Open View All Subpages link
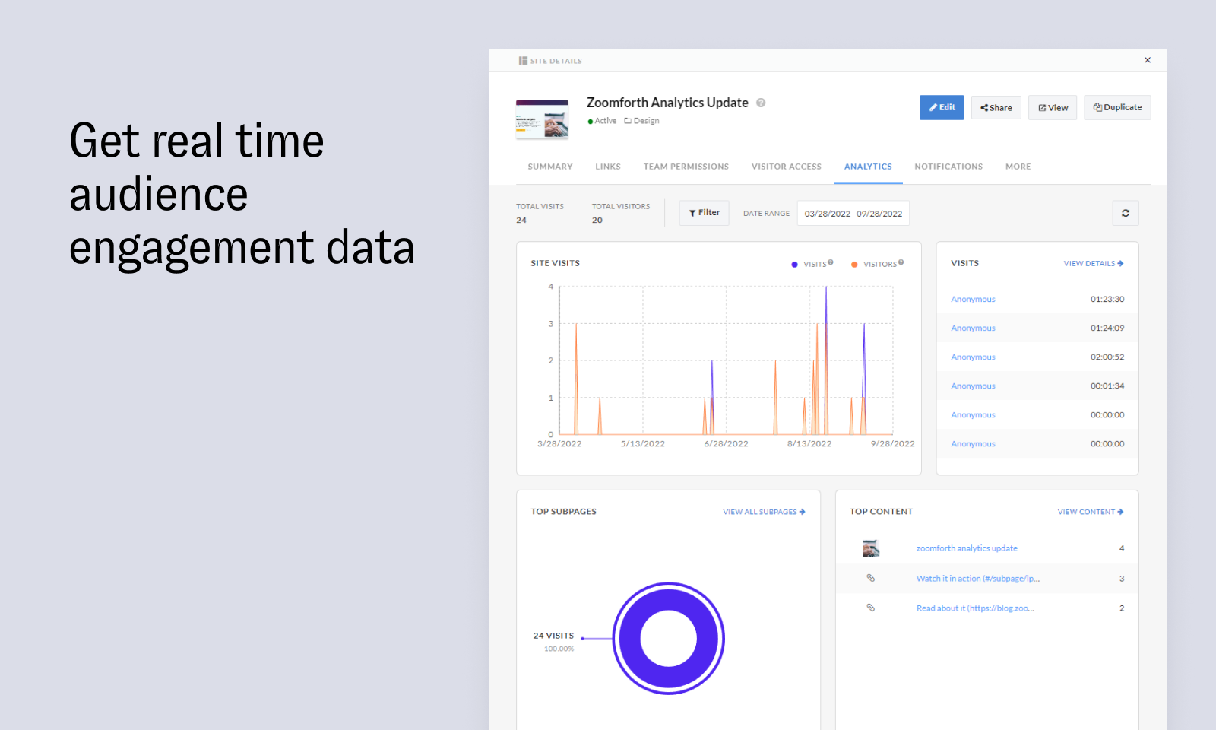 (x=764, y=512)
